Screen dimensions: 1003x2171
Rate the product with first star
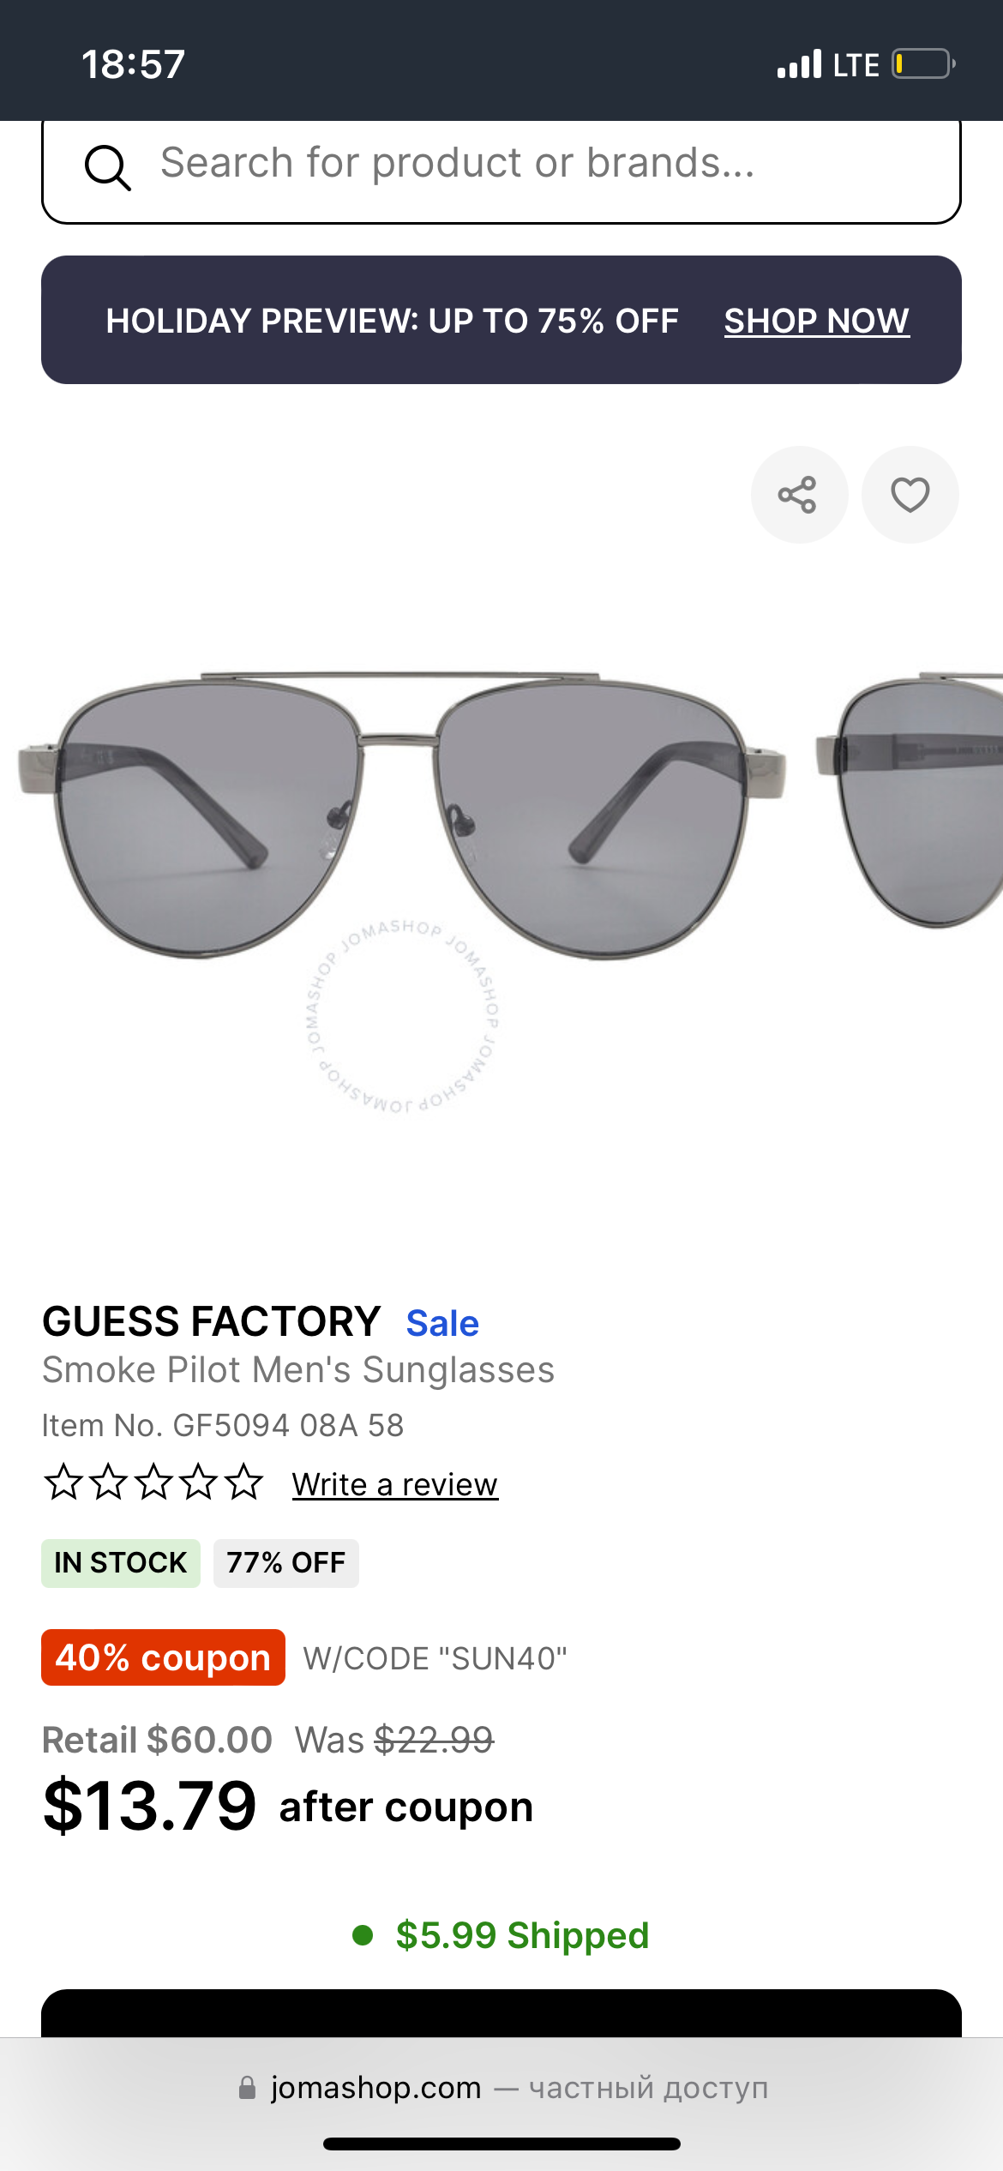[x=63, y=1482]
